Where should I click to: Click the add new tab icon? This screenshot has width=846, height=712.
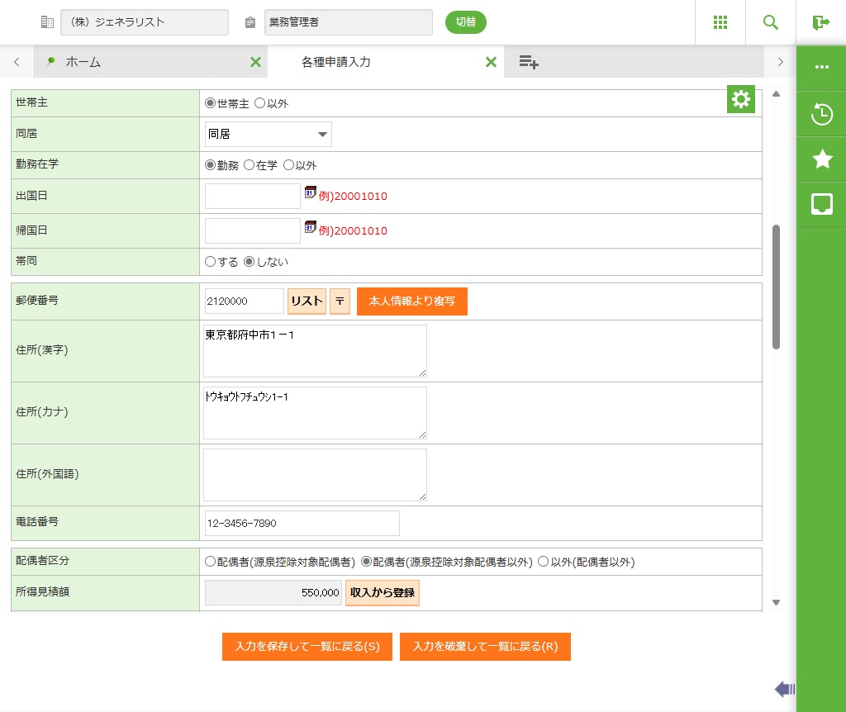[x=529, y=62]
